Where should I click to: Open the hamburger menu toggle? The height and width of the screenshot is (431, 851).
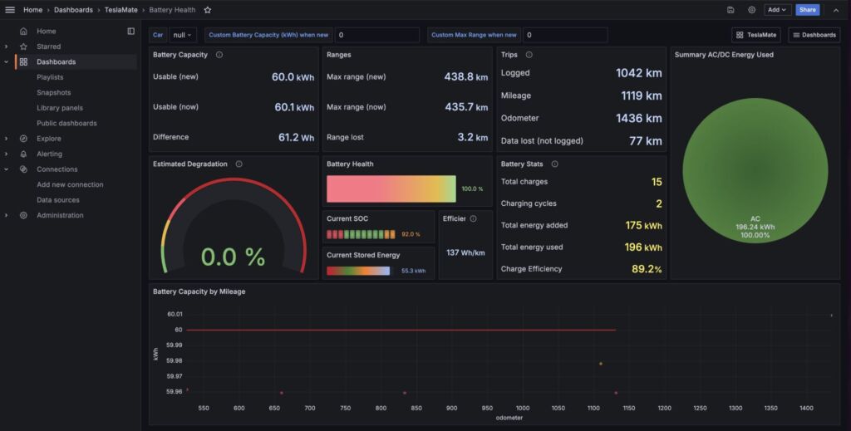(10, 10)
